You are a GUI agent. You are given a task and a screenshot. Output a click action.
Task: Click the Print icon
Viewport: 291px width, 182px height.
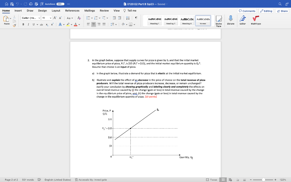pyautogui.click(x=31, y=4)
